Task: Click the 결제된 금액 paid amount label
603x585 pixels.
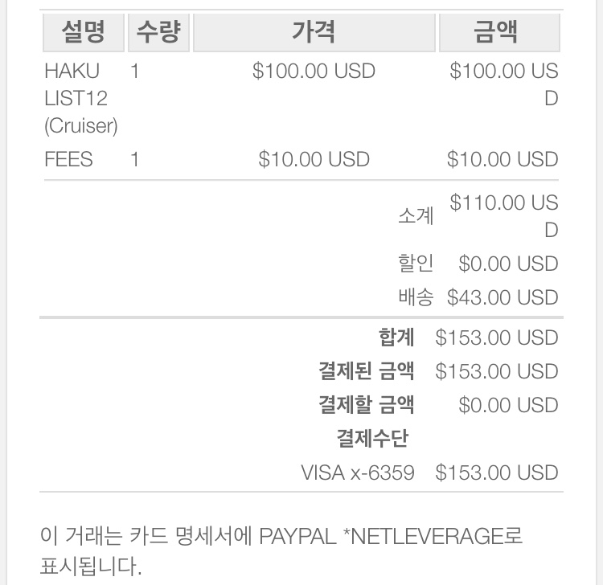Action: 367,371
